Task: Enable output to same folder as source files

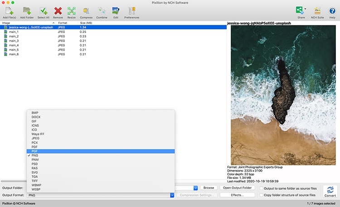Action: (x=262, y=188)
